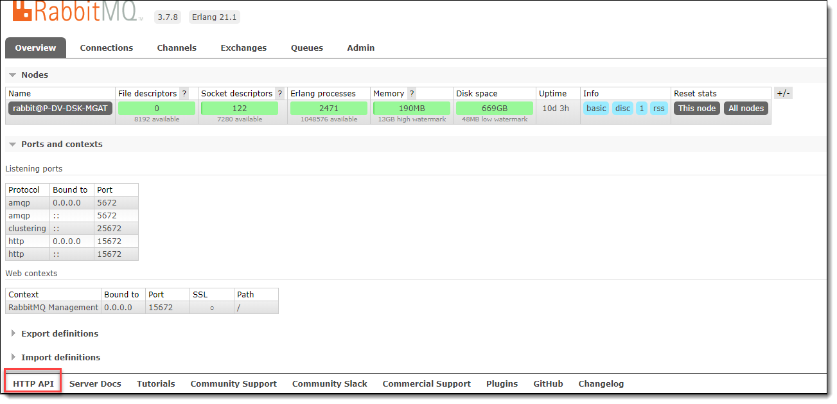Open the HTTP API link

click(33, 384)
